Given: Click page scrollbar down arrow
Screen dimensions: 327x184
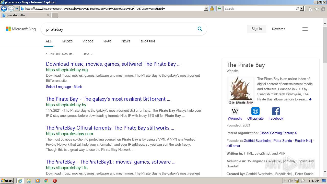Looking at the screenshot, I should (x=325, y=171).
